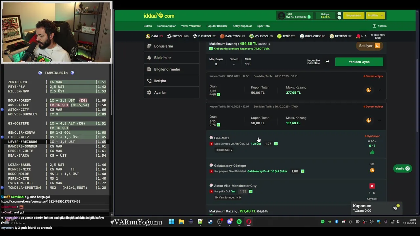Click the crown badge beside 4.55 odds
This screenshot has width=420, height=236.
219,94
